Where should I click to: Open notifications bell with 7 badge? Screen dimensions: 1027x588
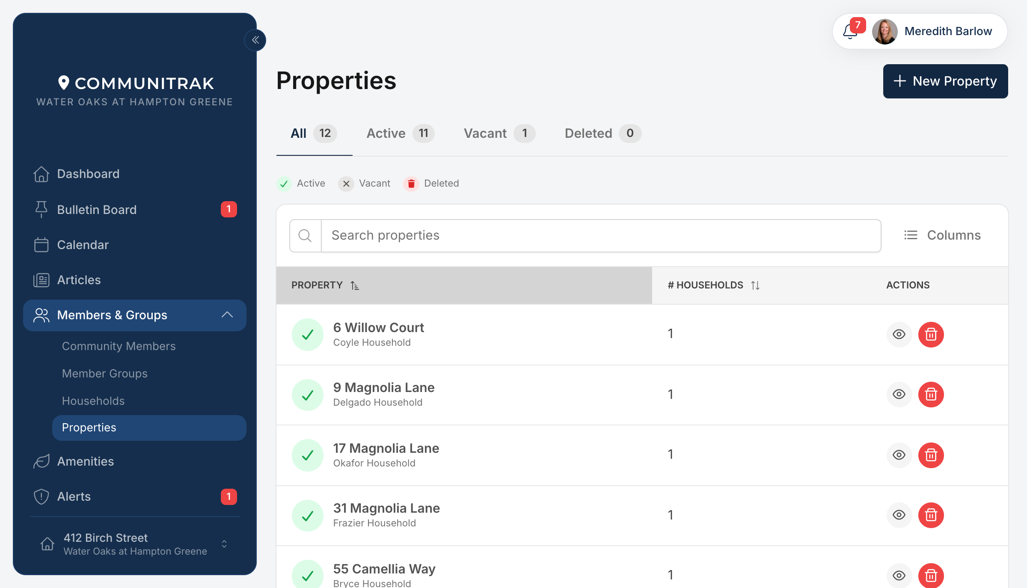(852, 31)
